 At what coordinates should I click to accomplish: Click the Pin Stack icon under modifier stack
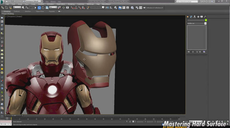click(x=188, y=52)
